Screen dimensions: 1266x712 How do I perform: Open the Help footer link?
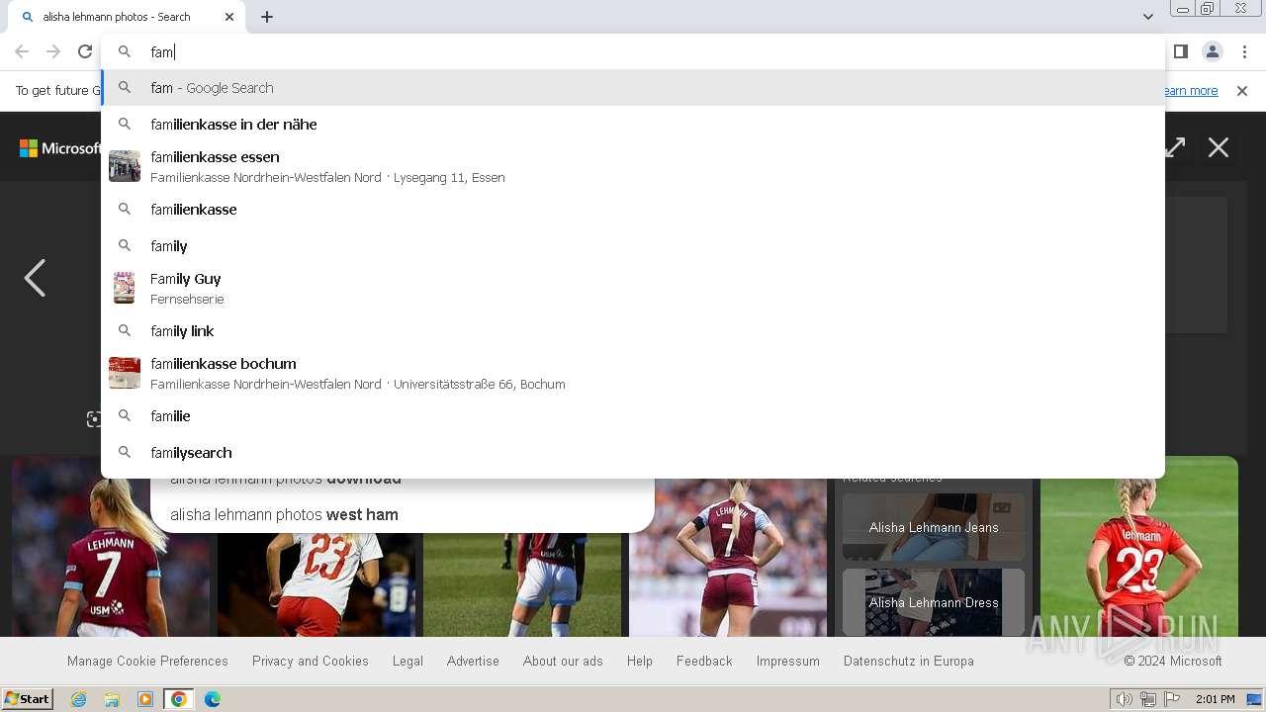[640, 661]
